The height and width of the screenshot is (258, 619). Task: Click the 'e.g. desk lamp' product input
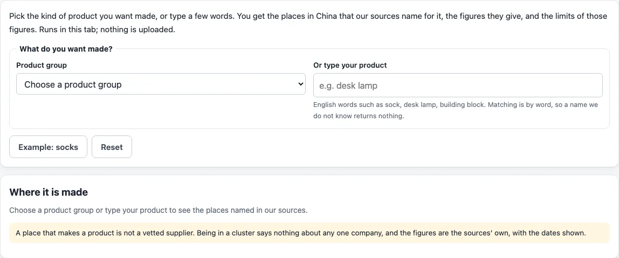tap(458, 85)
